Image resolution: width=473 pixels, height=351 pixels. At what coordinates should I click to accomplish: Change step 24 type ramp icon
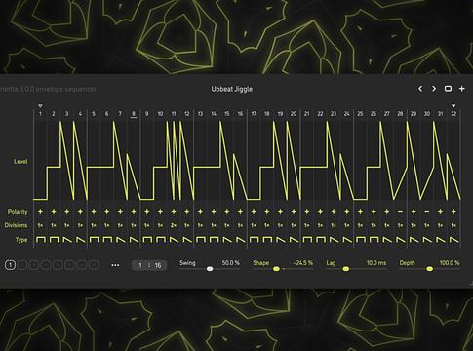coord(347,240)
